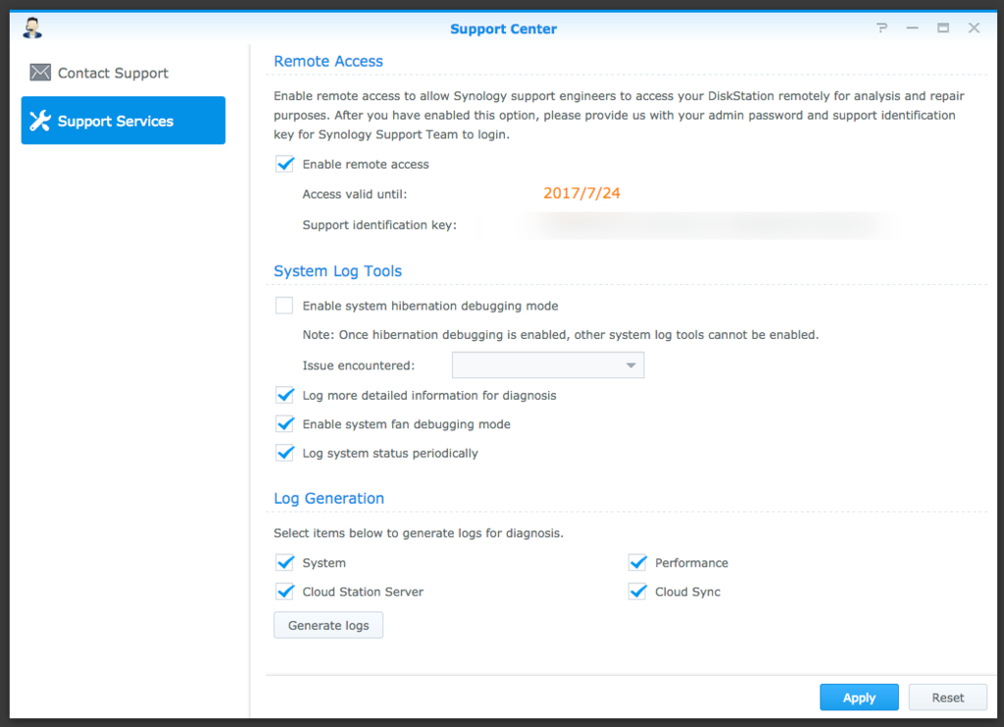Viewport: 1004px width, 727px height.
Task: Click the Support identification key field
Action: [x=706, y=225]
